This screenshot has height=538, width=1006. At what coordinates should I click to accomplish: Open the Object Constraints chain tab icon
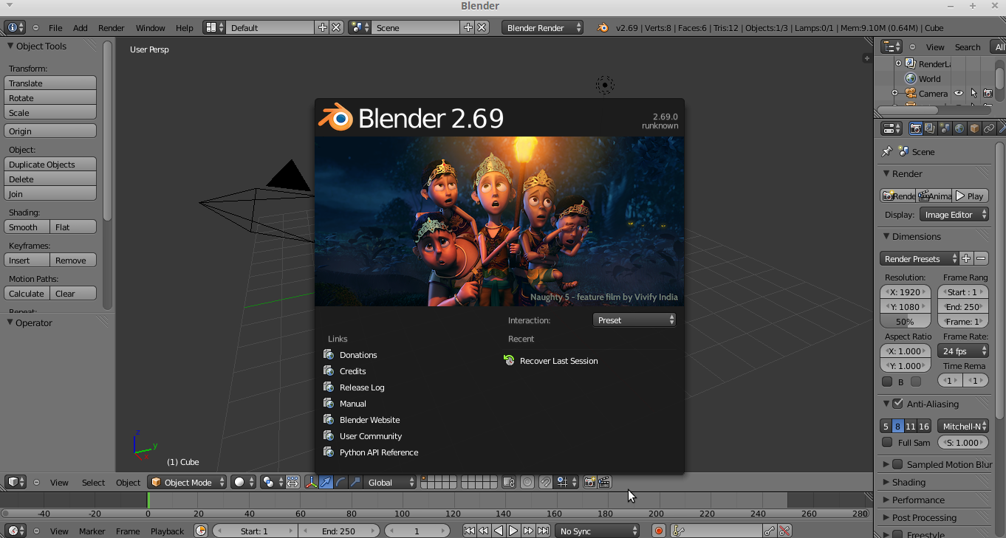click(x=989, y=128)
